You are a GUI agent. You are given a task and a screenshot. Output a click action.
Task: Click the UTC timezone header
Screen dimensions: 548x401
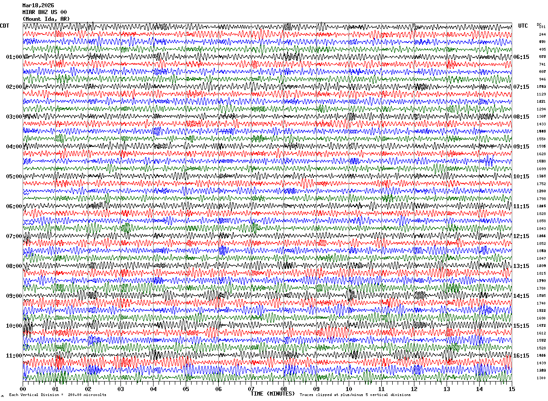523,26
